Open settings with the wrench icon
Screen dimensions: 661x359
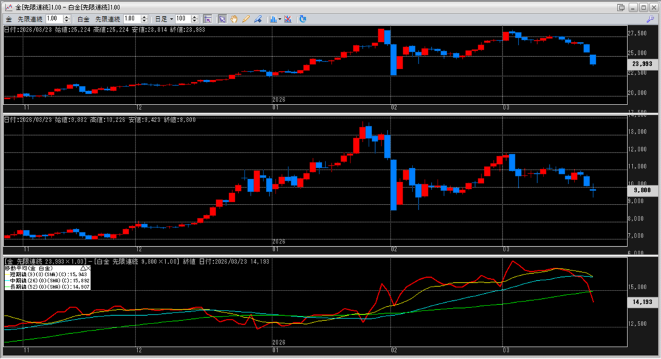[649, 19]
